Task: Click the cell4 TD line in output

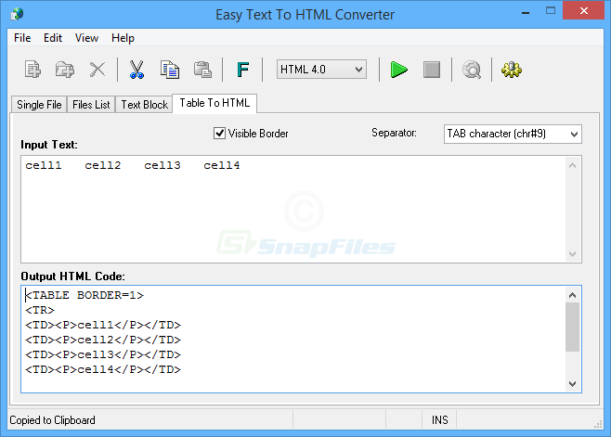Action: [x=103, y=369]
